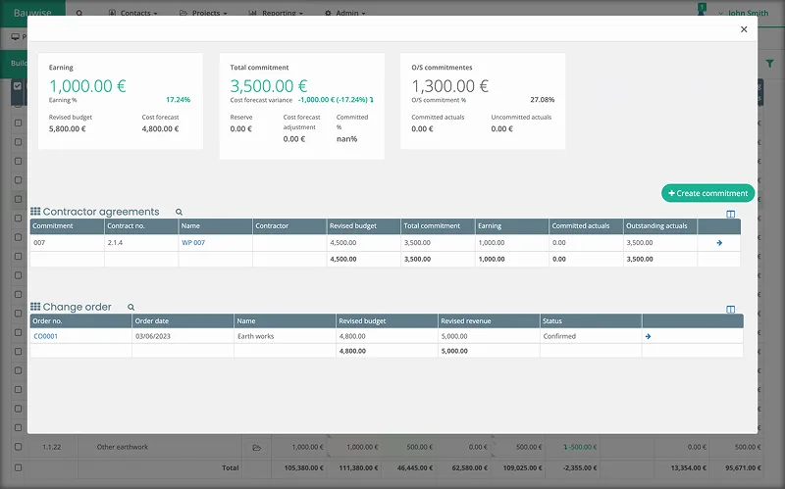Open column settings for Contractor agreements table
Image resolution: width=785 pixels, height=489 pixels.
tap(730, 214)
